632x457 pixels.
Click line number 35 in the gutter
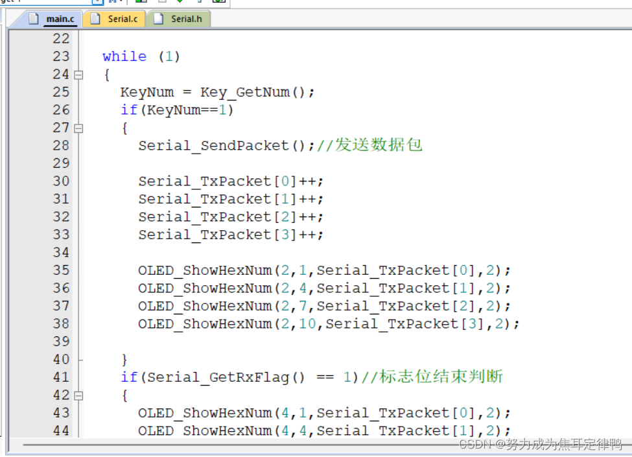tap(61, 270)
